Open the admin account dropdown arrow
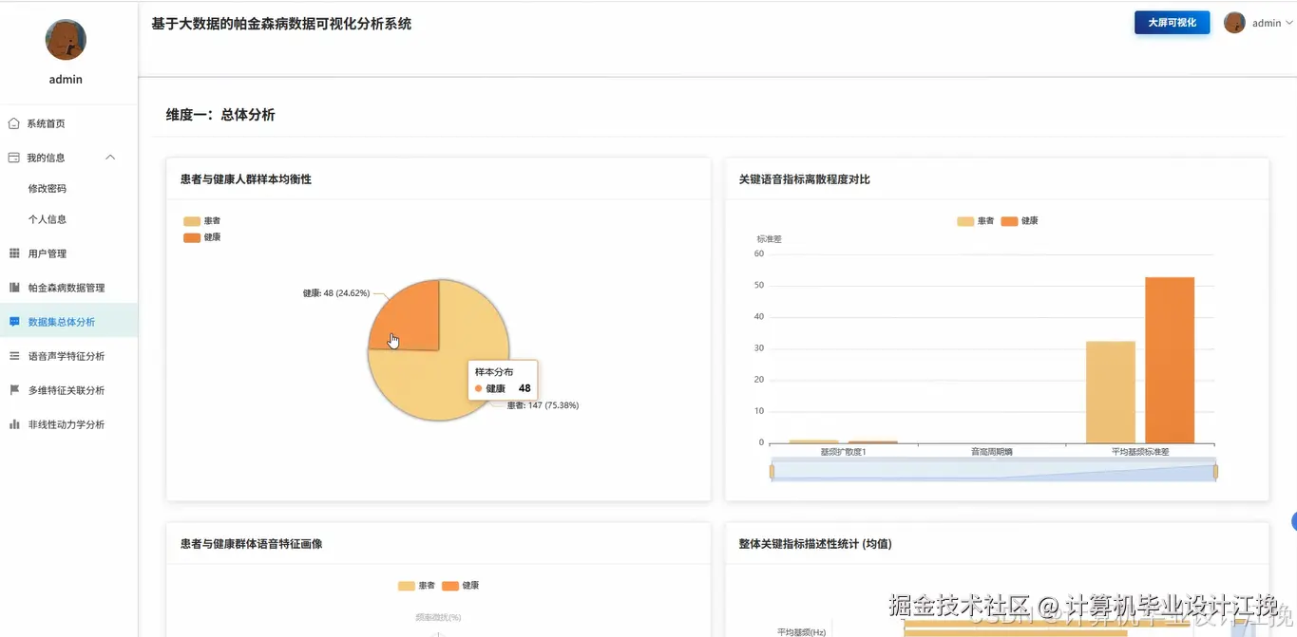The image size is (1297, 637). [x=1289, y=23]
